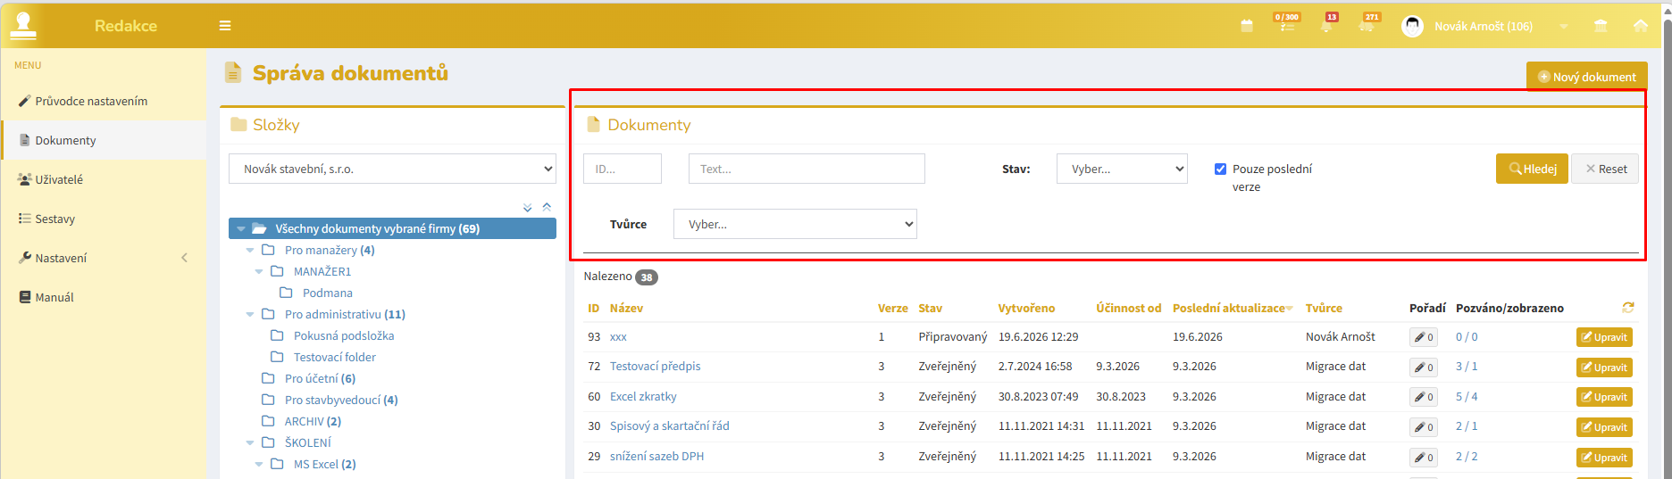
Task: Collapse the Pro administrativu folder arrow
Action: (250, 315)
